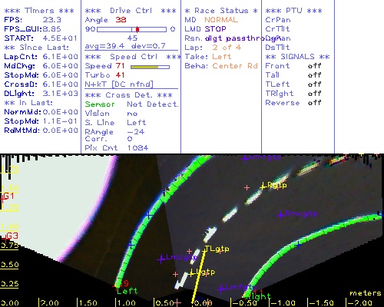The height and width of the screenshot is (307, 384).
Task: Click the LLgtp yellow cross marker
Action: coord(191,274)
